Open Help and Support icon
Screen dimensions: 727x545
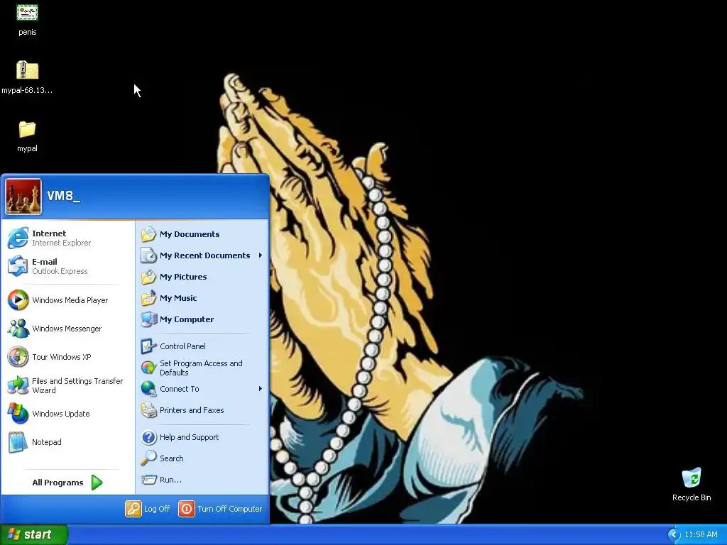point(149,437)
